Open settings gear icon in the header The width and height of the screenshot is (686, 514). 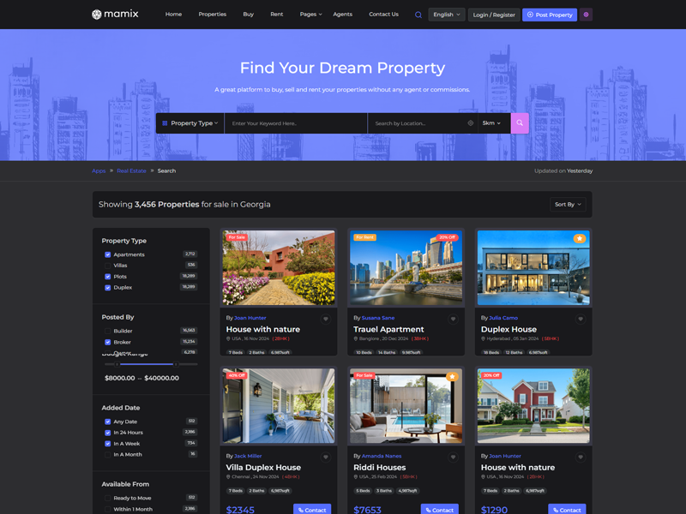(586, 15)
